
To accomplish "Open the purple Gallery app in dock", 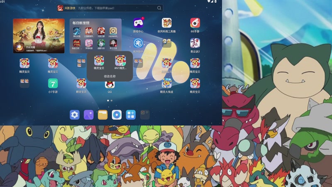I will (x=89, y=115).
